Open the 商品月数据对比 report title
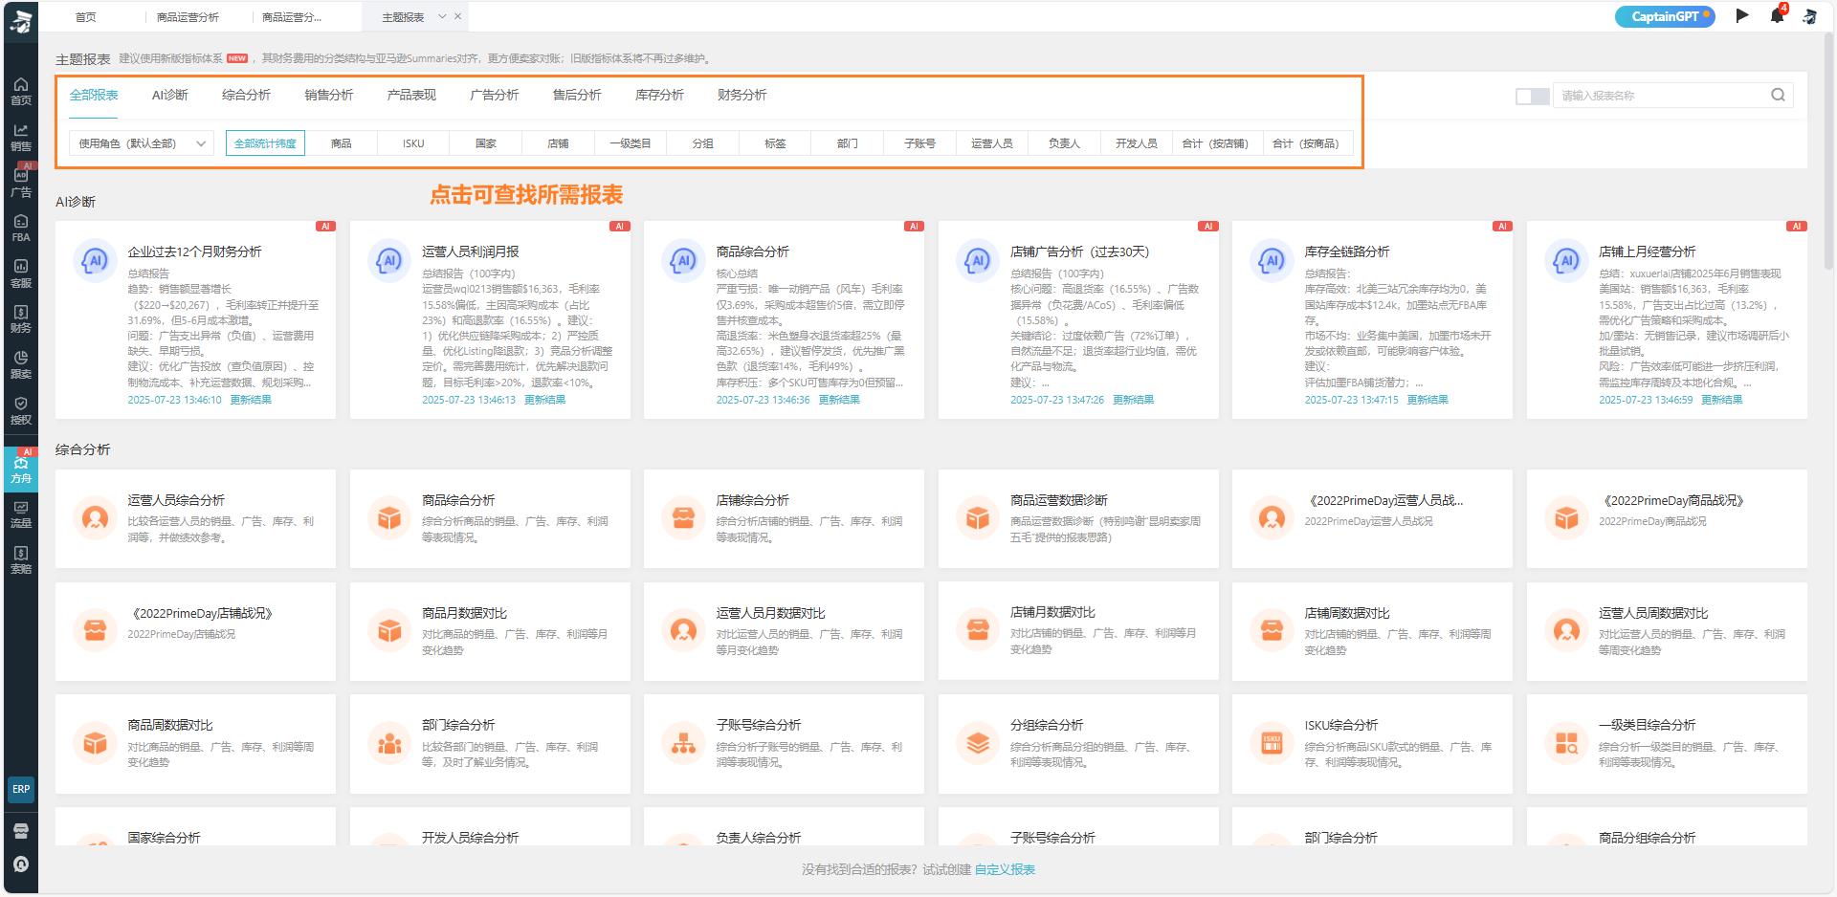The image size is (1837, 897). tap(464, 613)
